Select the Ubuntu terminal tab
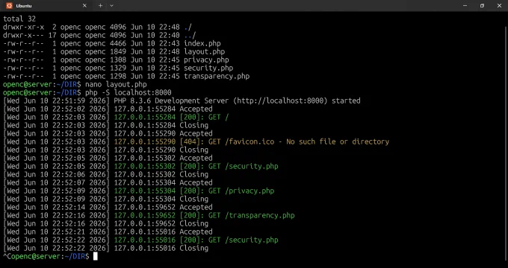 46,6
